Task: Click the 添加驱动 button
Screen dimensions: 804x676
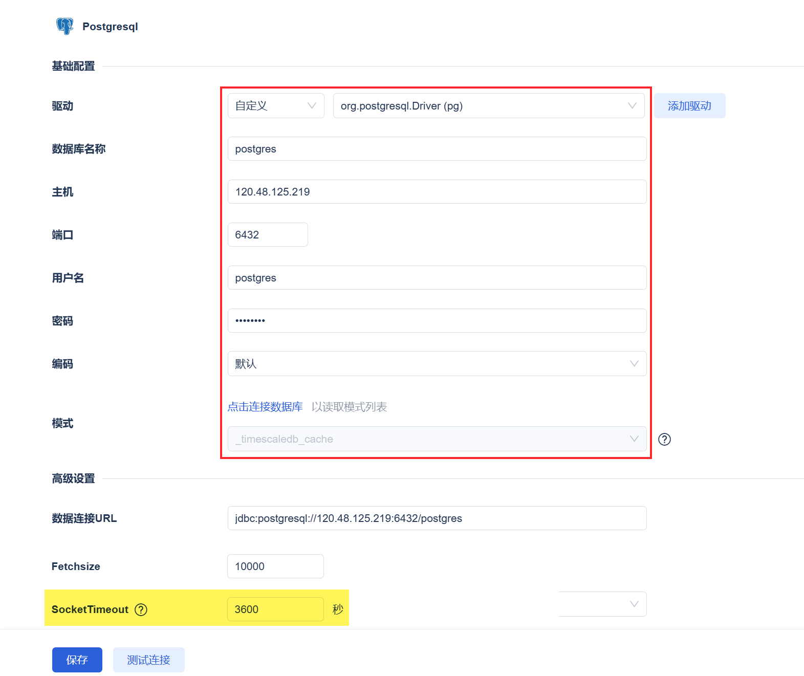Action: click(689, 106)
